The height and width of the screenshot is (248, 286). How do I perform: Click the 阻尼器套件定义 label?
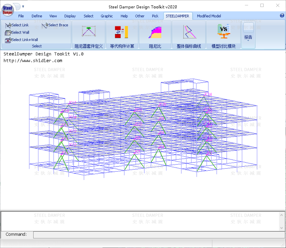pos(89,46)
